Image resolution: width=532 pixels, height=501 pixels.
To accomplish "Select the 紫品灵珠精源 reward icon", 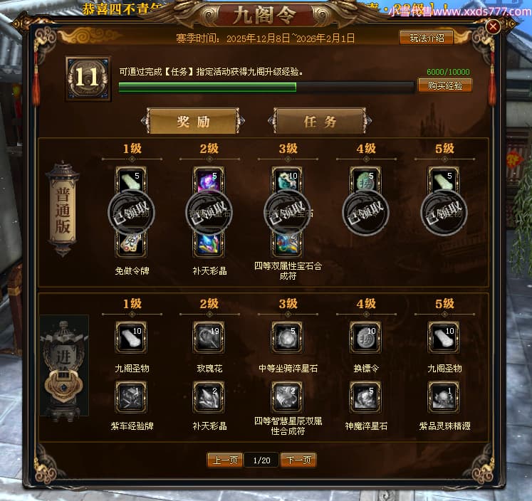I will pyautogui.click(x=444, y=397).
